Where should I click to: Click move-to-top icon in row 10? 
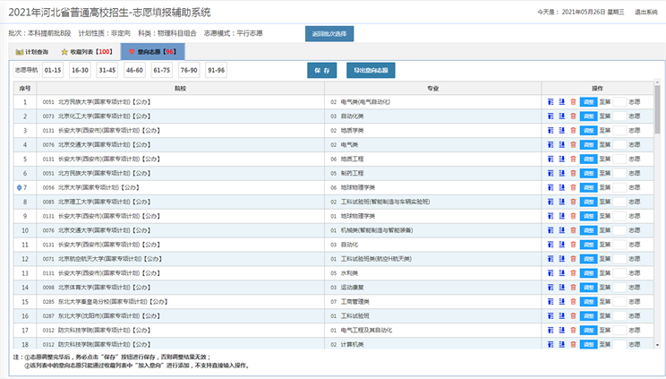(x=551, y=230)
